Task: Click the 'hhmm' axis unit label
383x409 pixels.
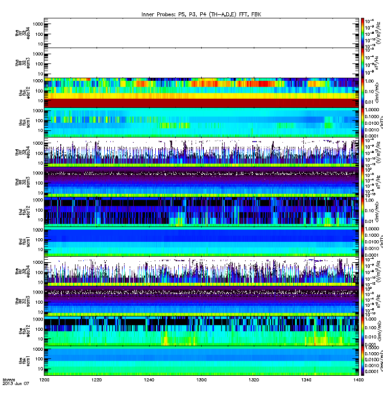Action: pos(9,380)
